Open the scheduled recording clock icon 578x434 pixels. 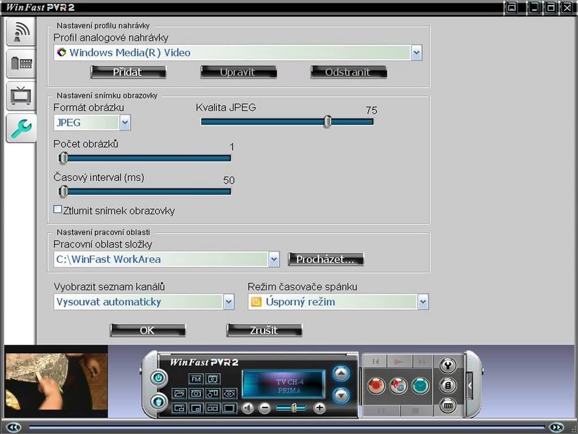point(420,385)
